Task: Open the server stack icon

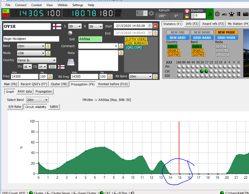Action: [238, 14]
